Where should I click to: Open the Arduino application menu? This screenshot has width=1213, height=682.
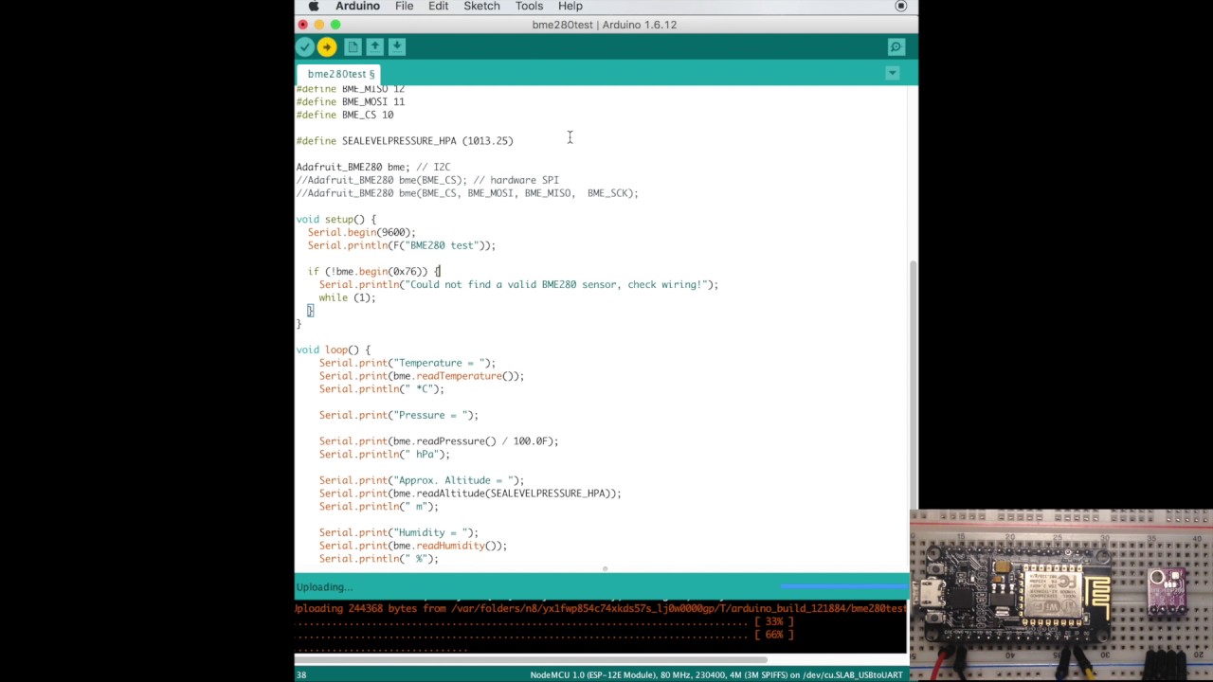[357, 7]
